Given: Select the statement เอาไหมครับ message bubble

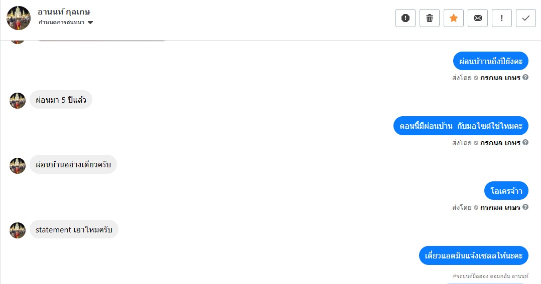Looking at the screenshot, I should tap(74, 229).
